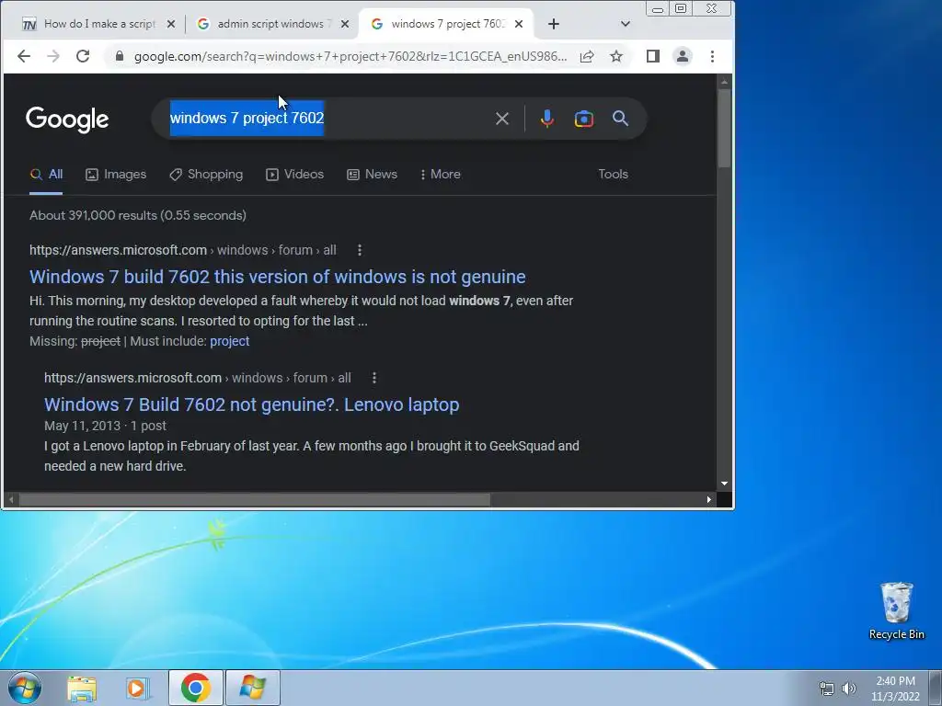Switch to the 'admin script windows 7' tab

273,24
